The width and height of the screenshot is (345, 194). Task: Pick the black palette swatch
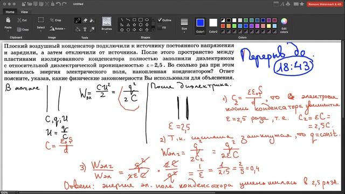tap(229, 20)
